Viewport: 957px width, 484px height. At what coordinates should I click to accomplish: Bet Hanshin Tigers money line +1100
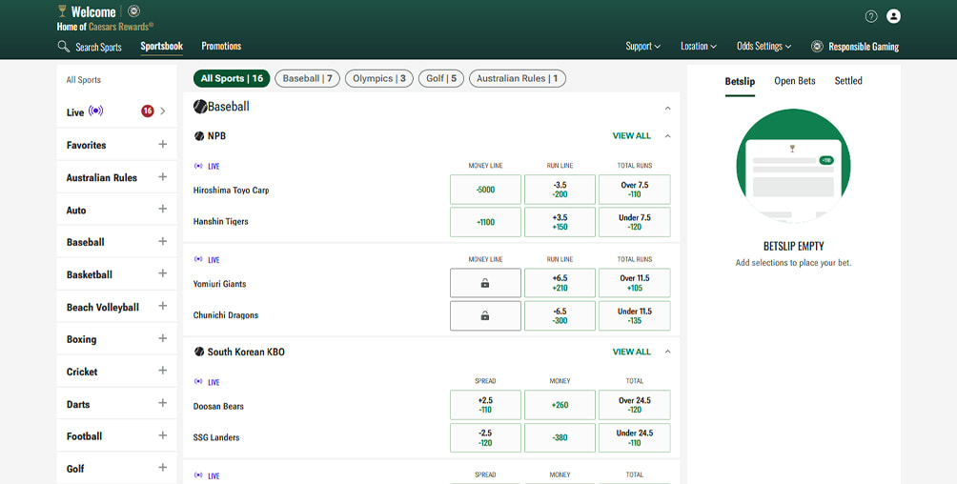485,222
